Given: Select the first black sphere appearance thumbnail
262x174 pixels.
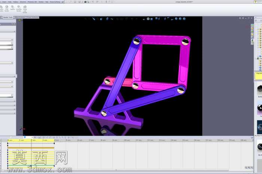Looking at the screenshot, I should 260,89.
